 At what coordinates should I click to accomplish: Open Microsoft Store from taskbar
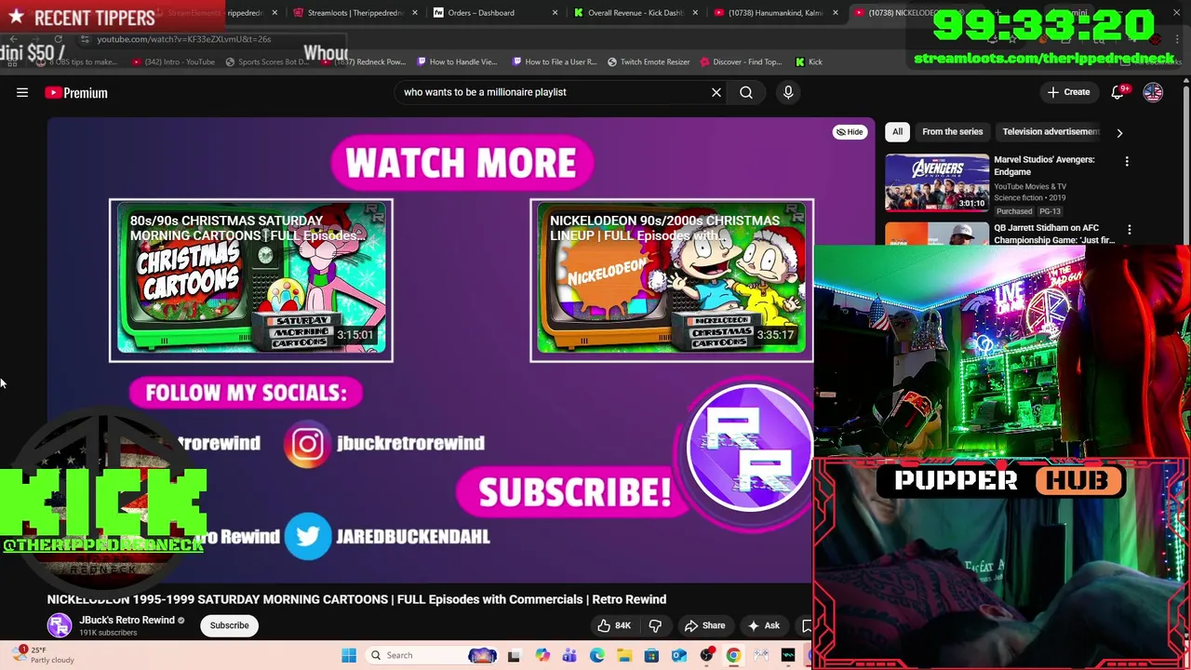coord(651,655)
